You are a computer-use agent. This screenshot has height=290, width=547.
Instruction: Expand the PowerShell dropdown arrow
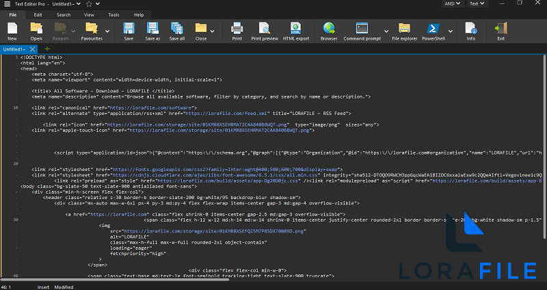(x=451, y=31)
